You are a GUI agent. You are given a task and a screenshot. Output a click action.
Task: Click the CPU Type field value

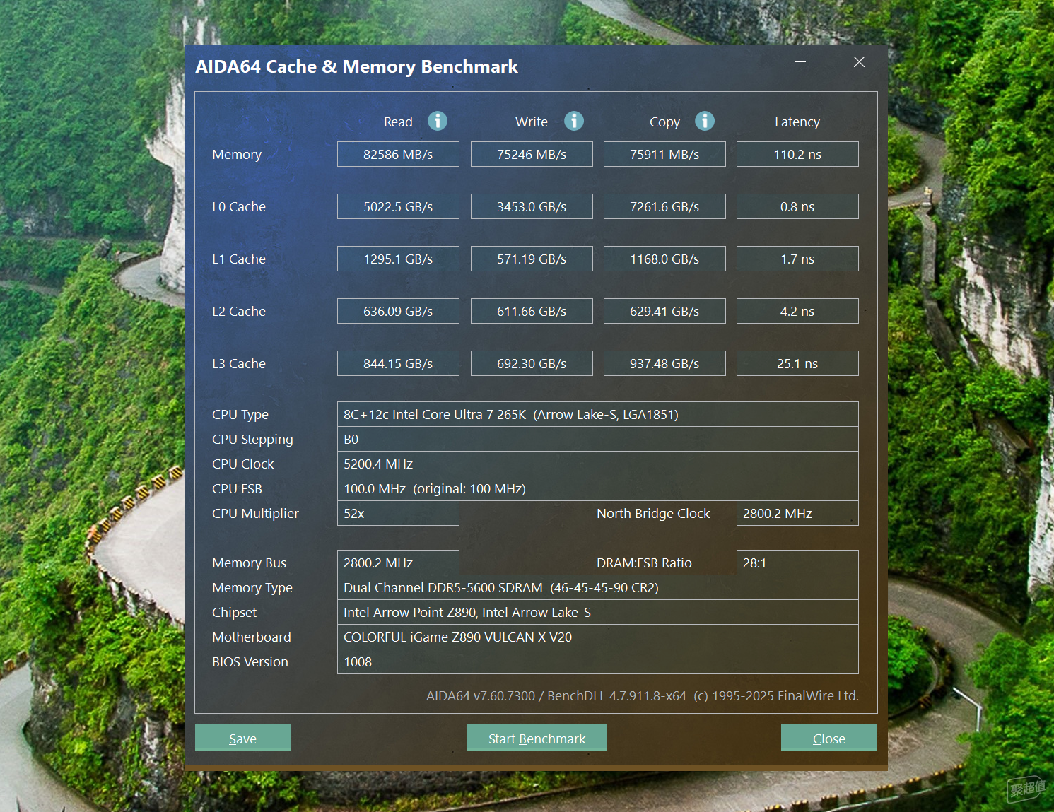(x=598, y=414)
